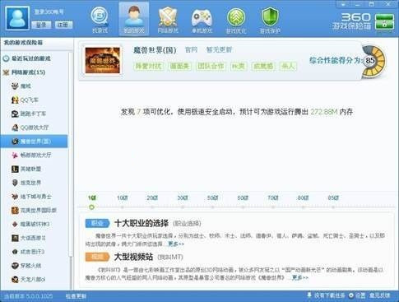The width and height of the screenshot is (399, 302).
Task: Open the 游戏保护 green shield toolbar icon
Action: [x=270, y=20]
